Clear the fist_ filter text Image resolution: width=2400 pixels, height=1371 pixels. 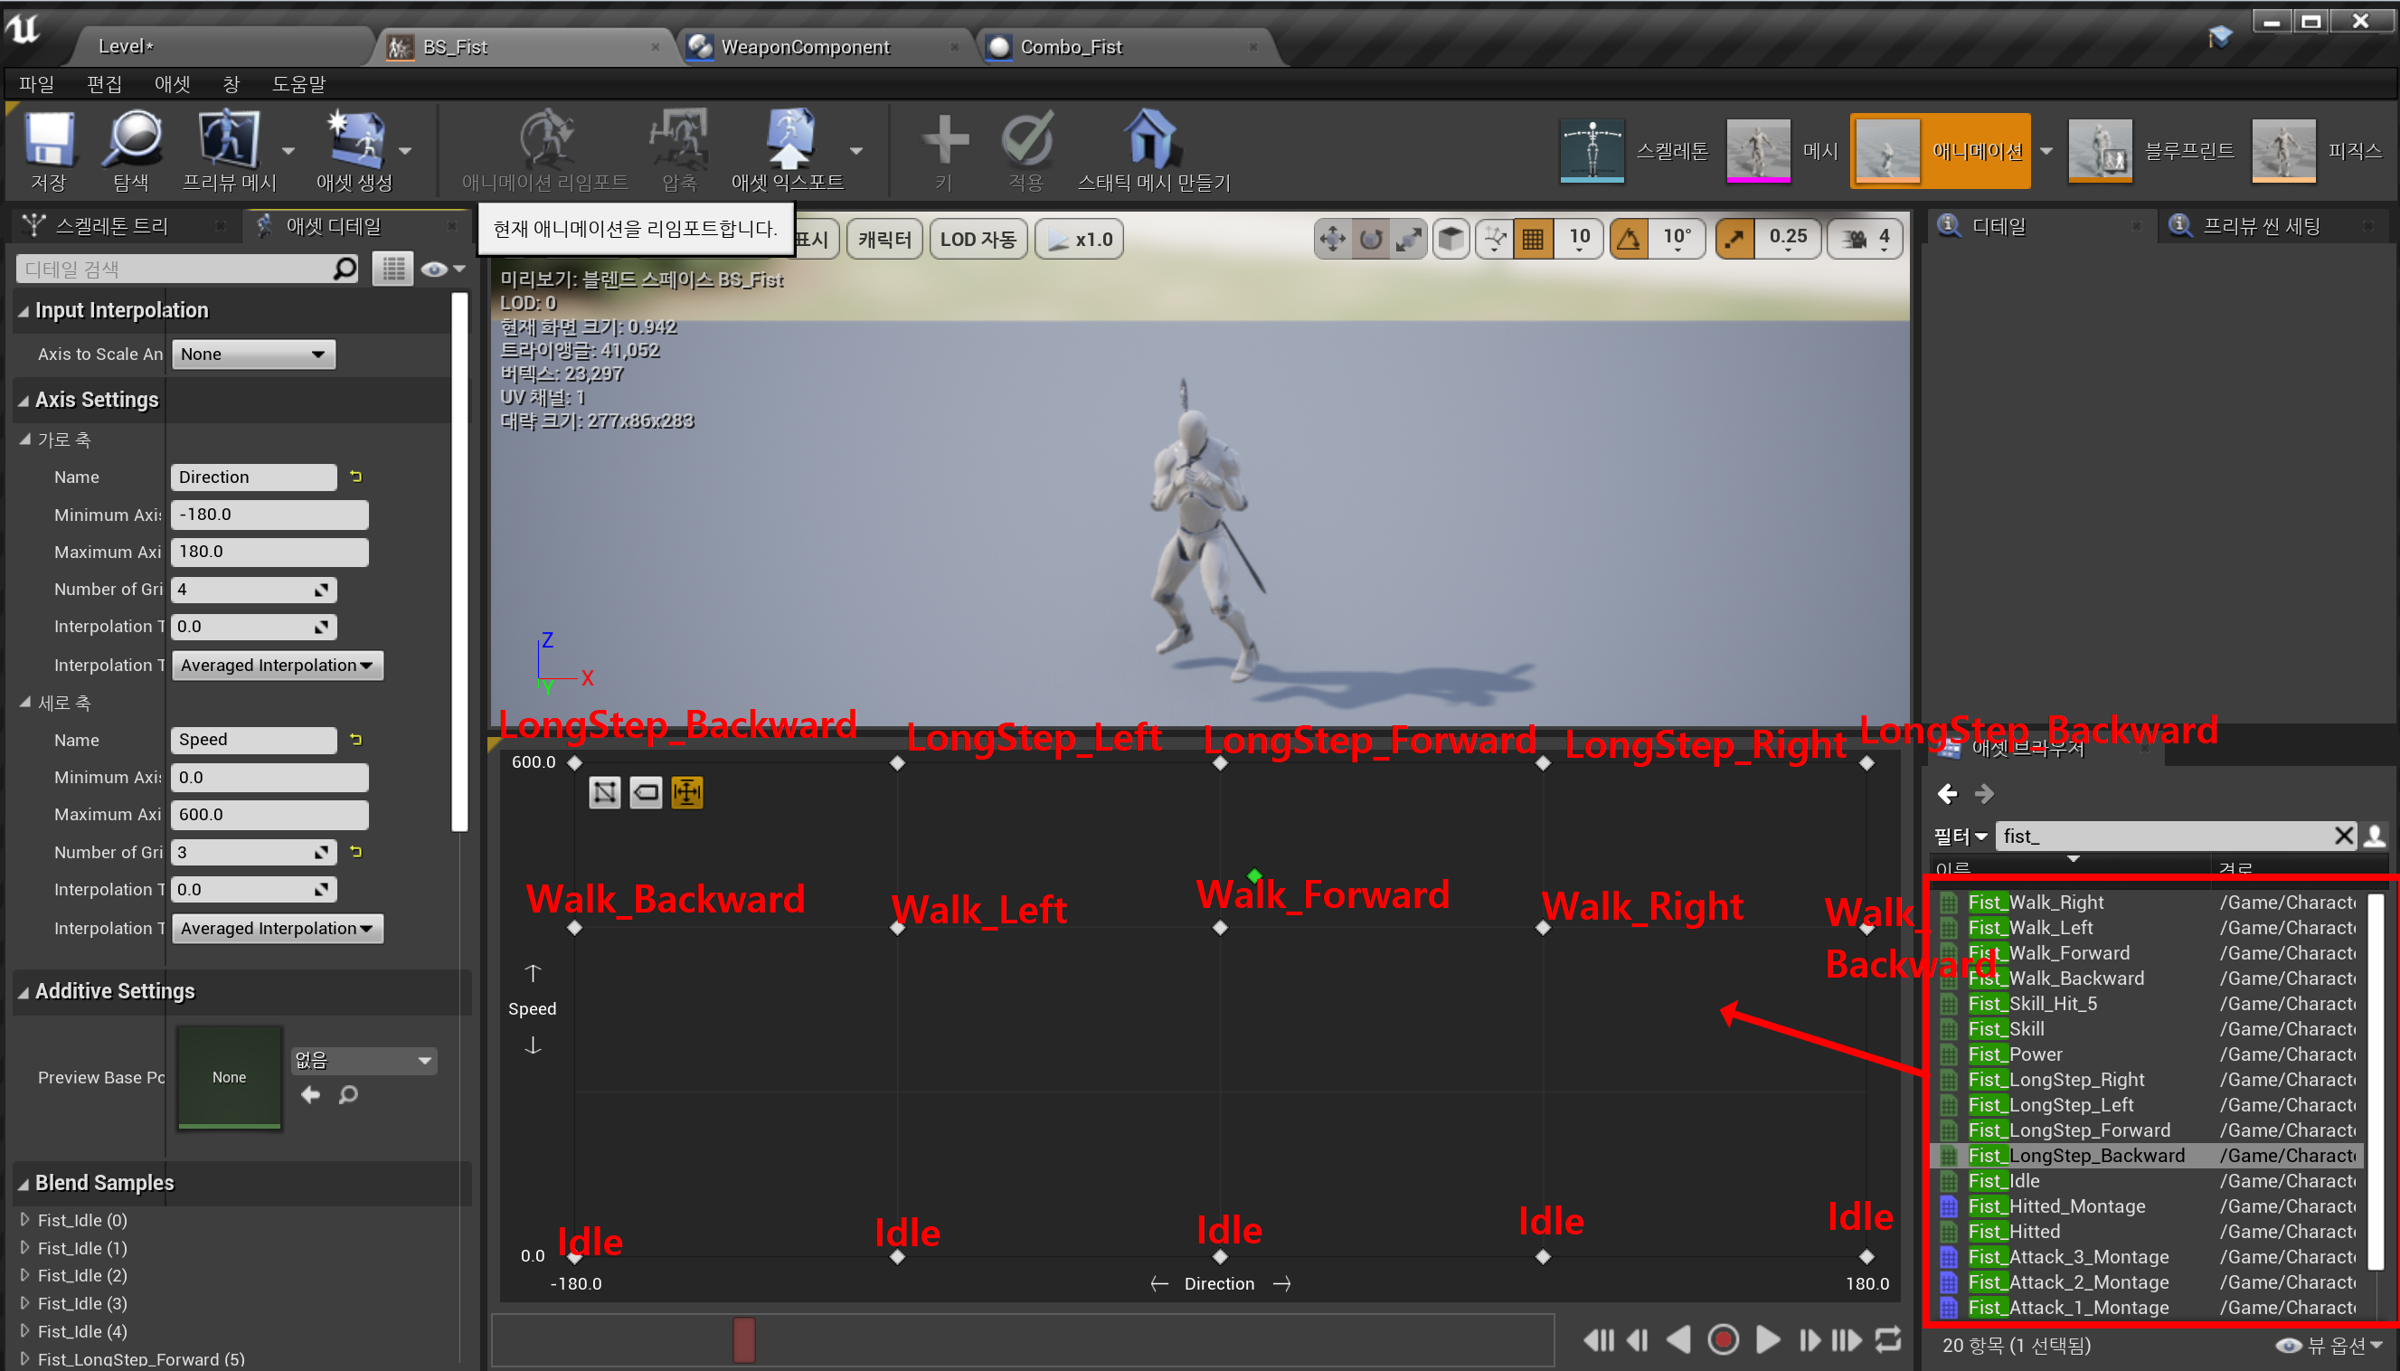(2344, 836)
